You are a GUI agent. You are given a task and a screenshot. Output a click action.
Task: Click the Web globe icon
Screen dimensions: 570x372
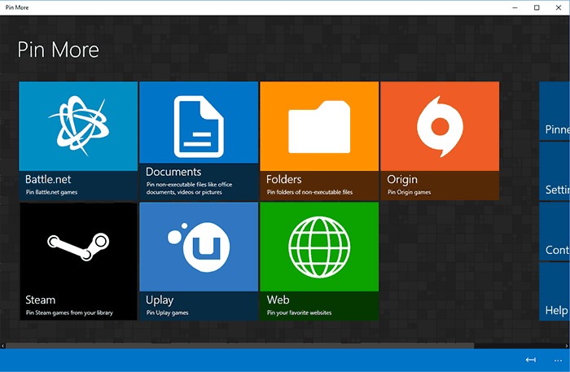(x=319, y=247)
